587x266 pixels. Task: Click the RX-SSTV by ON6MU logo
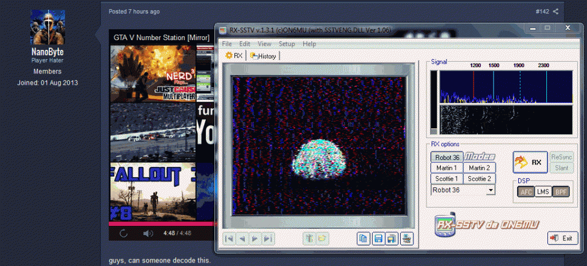tap(487, 225)
